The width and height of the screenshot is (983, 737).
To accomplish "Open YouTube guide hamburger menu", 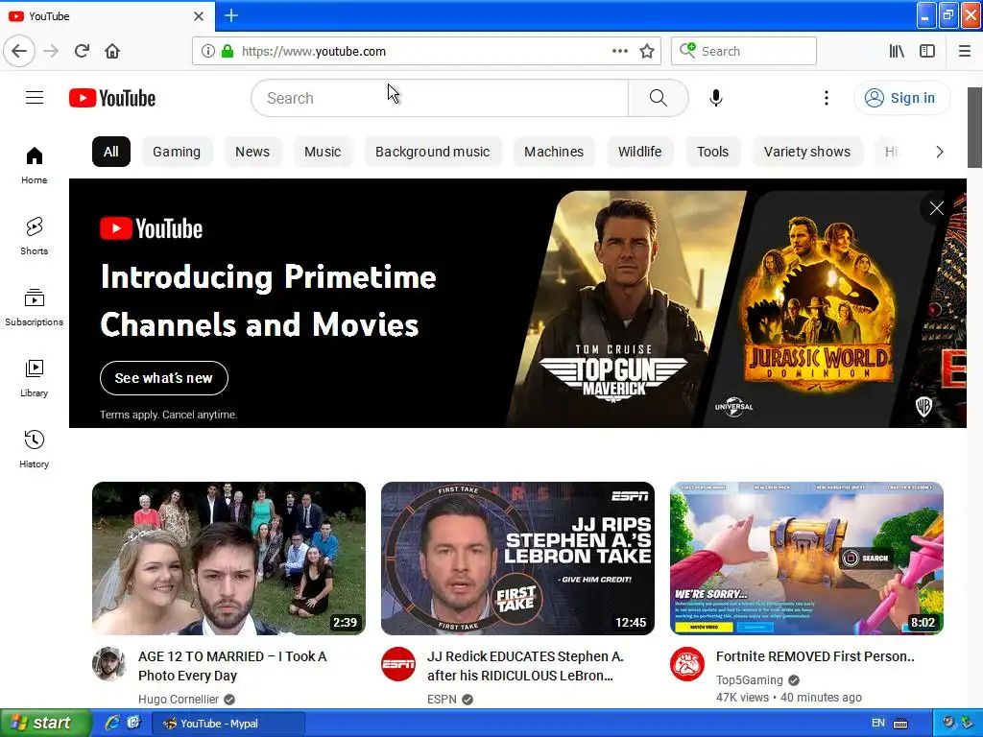I will 35,98.
